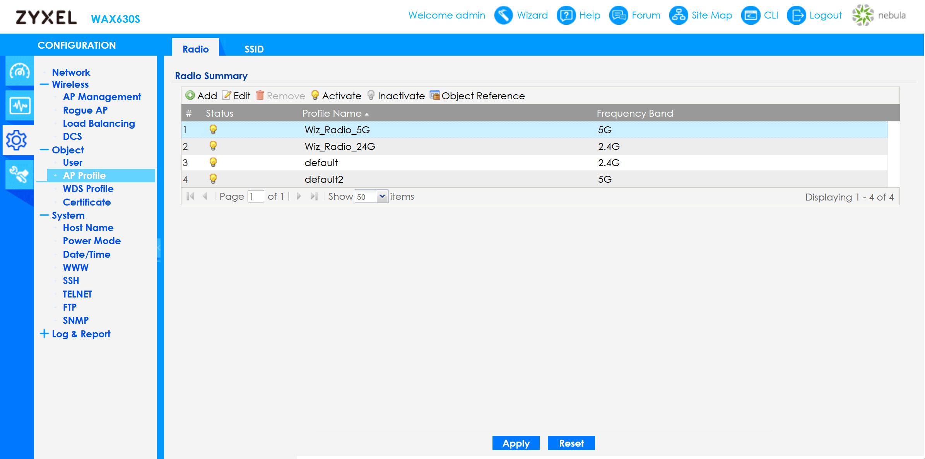925x459 pixels.
Task: Open the Site Map icon
Action: [679, 15]
